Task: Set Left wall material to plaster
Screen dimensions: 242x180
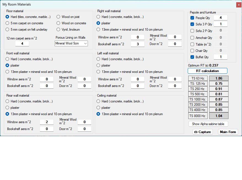Action: (x=98, y=65)
